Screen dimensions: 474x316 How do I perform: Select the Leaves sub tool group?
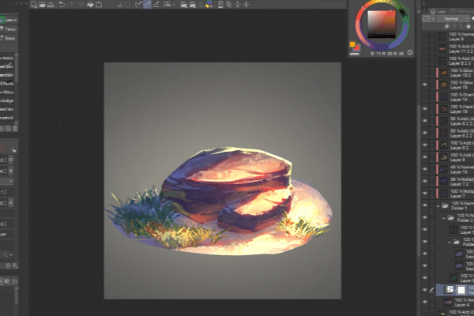(9, 20)
